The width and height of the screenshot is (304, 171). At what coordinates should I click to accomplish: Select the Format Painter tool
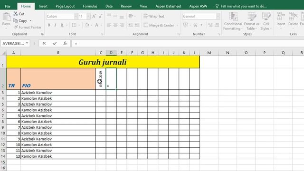[x=28, y=28]
